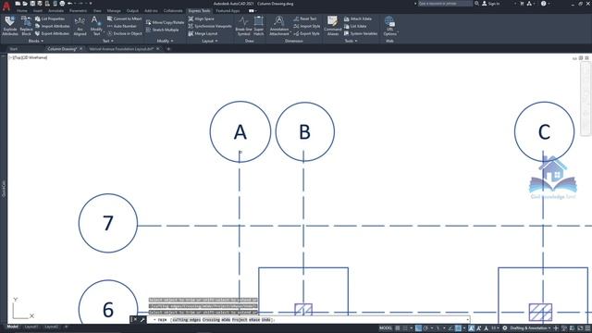Image resolution: width=592 pixels, height=333 pixels.
Task: Select Break-line Symbol tool
Action: 243,26
